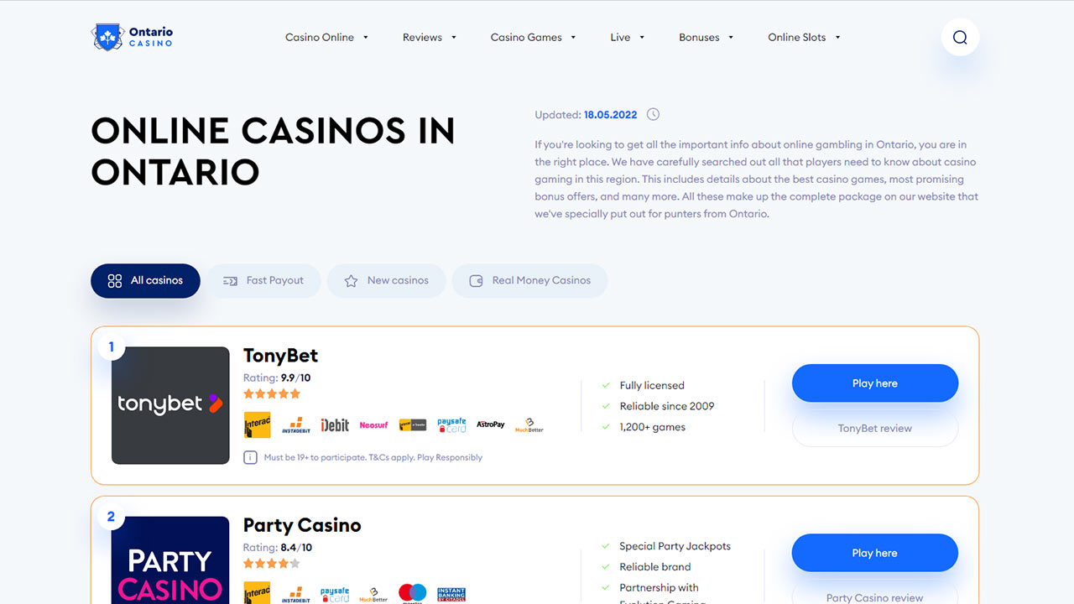Switch to the Fast Payout filter
Screen dimensions: 1074x604
pos(263,281)
